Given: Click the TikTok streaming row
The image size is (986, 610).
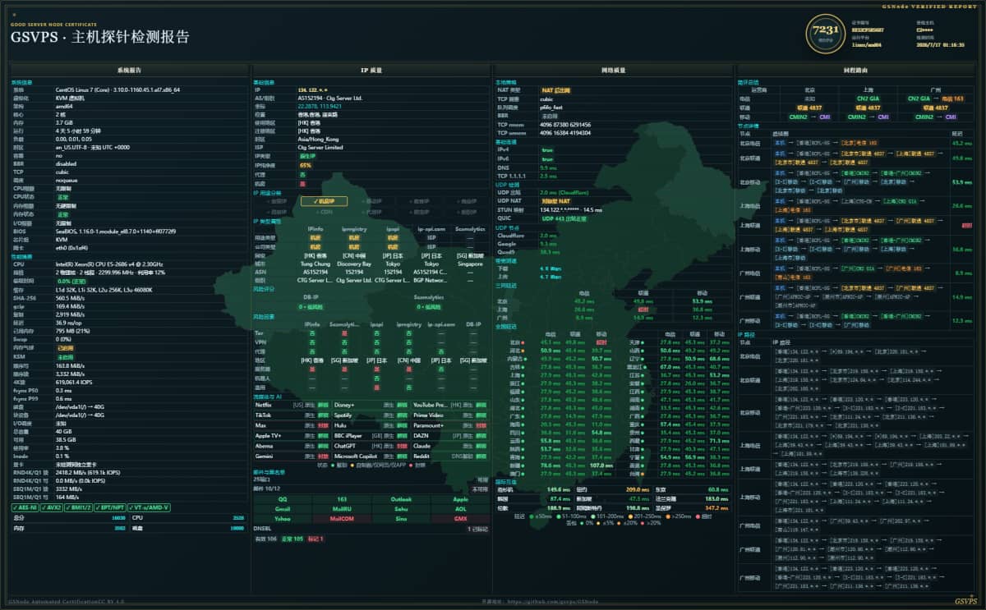Looking at the screenshot, I should 291,415.
